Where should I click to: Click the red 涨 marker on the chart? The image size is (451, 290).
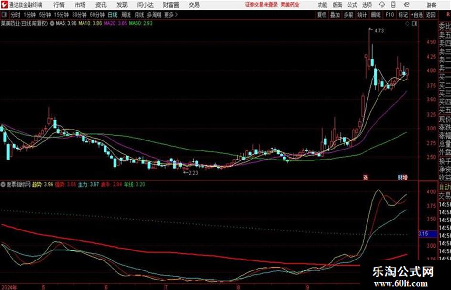[x=365, y=177]
